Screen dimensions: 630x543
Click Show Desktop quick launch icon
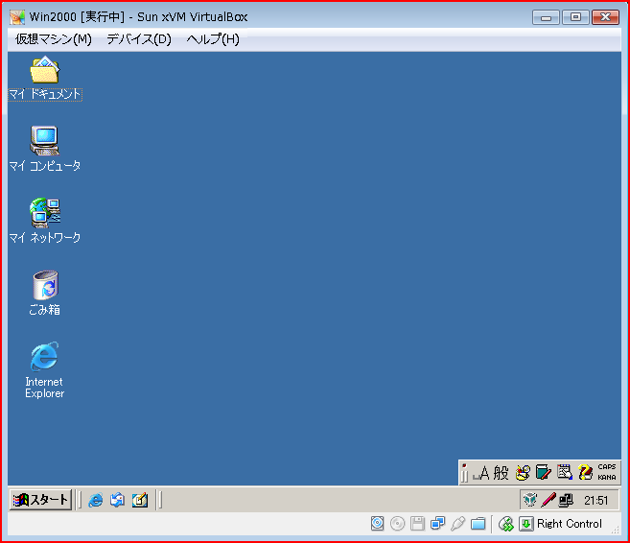(x=140, y=500)
